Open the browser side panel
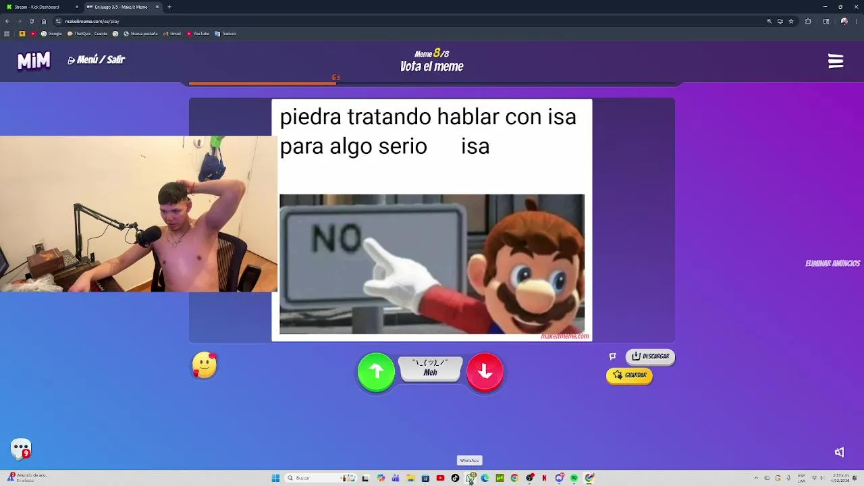Image resolution: width=864 pixels, height=486 pixels. pos(826,21)
